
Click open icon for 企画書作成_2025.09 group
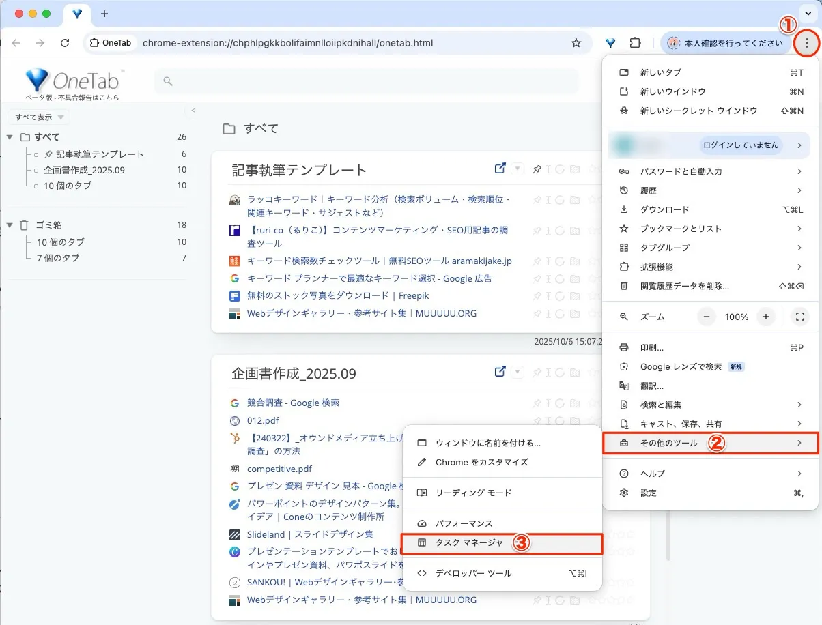coord(500,372)
